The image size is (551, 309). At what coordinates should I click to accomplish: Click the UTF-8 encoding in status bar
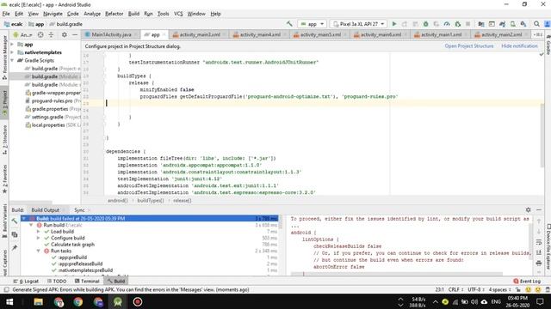point(475,290)
